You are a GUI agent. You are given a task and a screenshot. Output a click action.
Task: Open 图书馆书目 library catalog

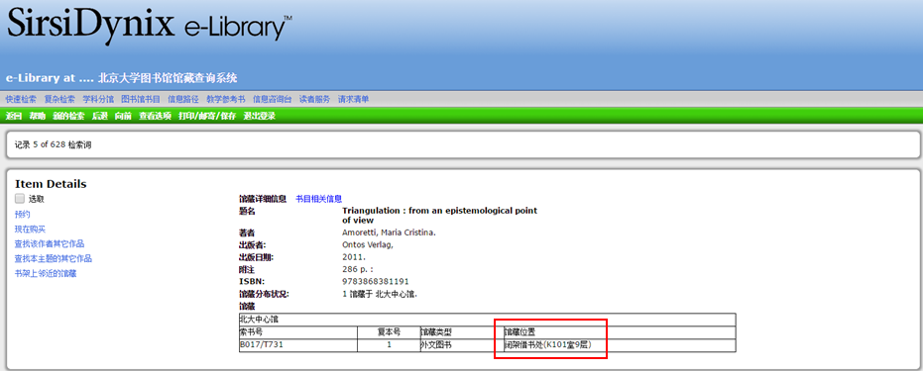[141, 99]
